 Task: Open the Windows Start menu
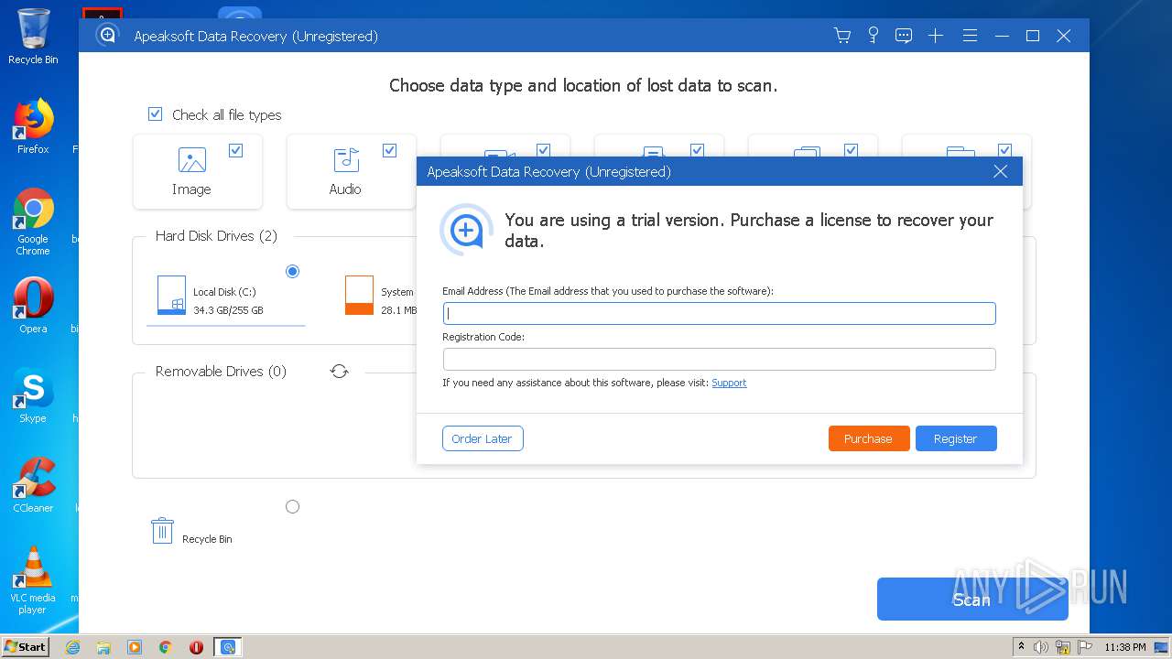(x=26, y=647)
